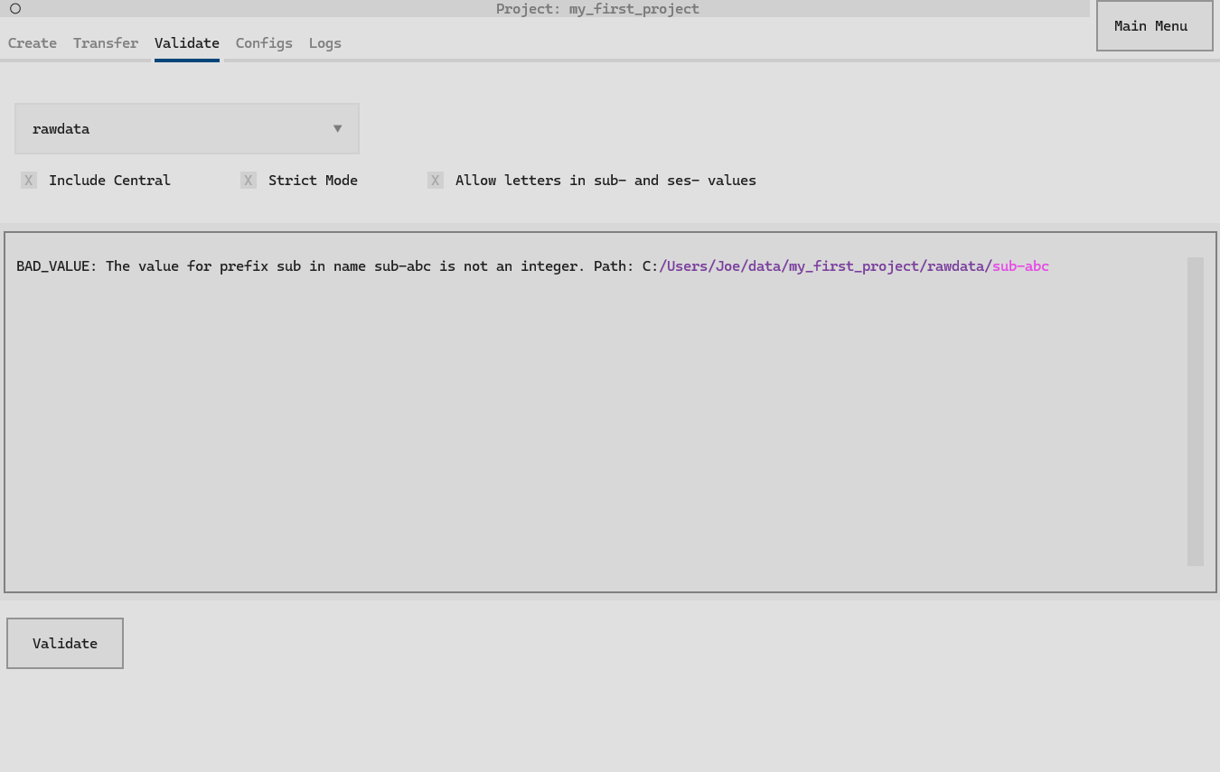
Task: Click the dropdown arrow beside rawdata
Action: (x=337, y=128)
